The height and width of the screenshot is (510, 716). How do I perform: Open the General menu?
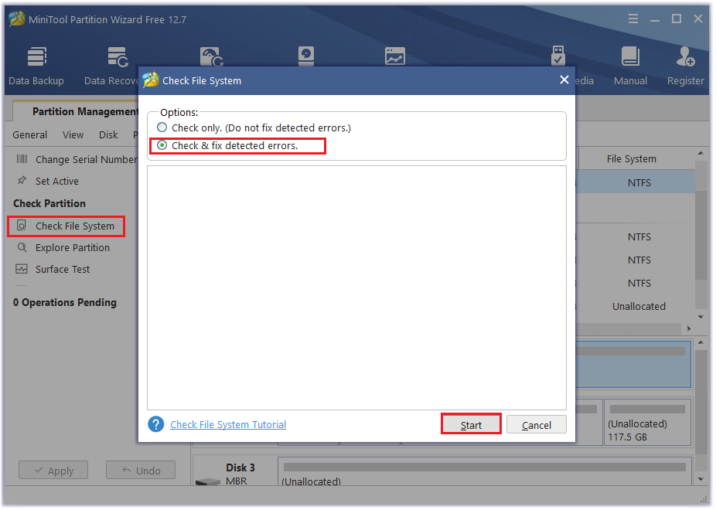point(29,135)
